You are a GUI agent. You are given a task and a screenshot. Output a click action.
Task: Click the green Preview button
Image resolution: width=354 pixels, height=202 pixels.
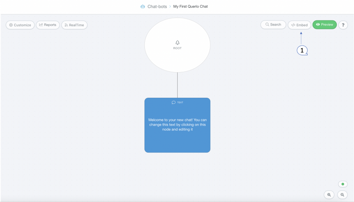click(x=324, y=25)
